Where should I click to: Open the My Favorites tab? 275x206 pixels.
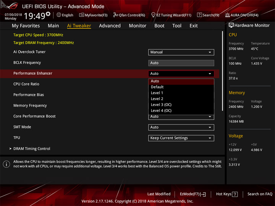coord(26,26)
